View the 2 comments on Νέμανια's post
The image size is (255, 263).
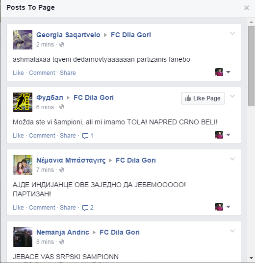coord(88,208)
